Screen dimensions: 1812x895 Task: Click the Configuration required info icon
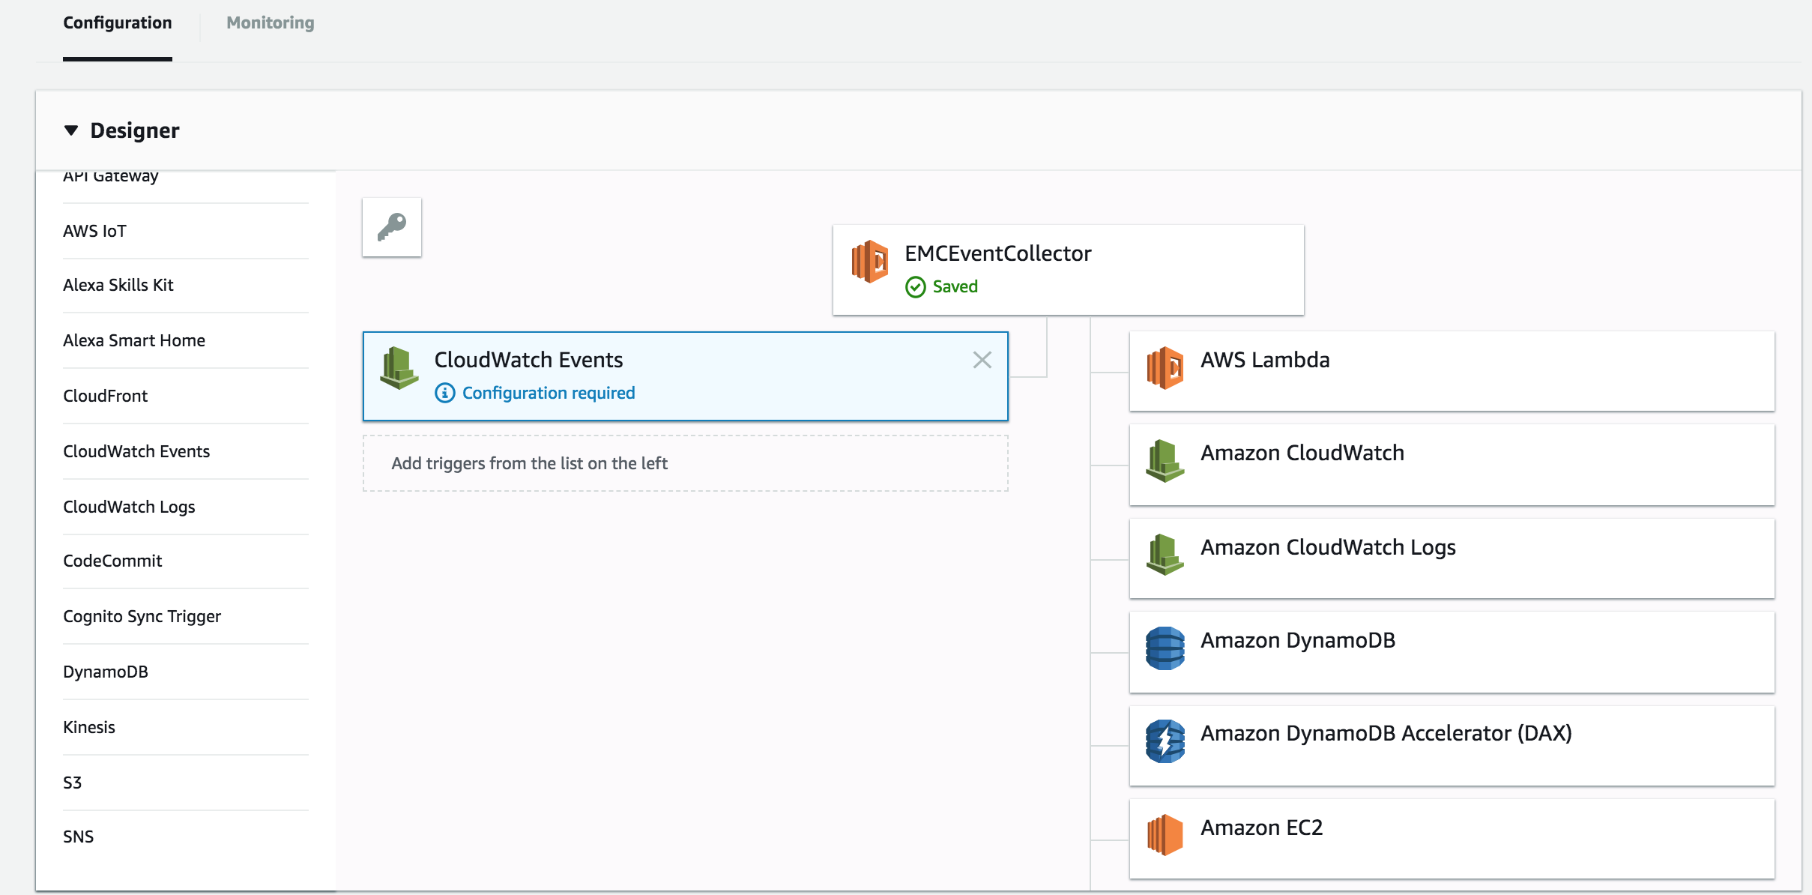445,393
